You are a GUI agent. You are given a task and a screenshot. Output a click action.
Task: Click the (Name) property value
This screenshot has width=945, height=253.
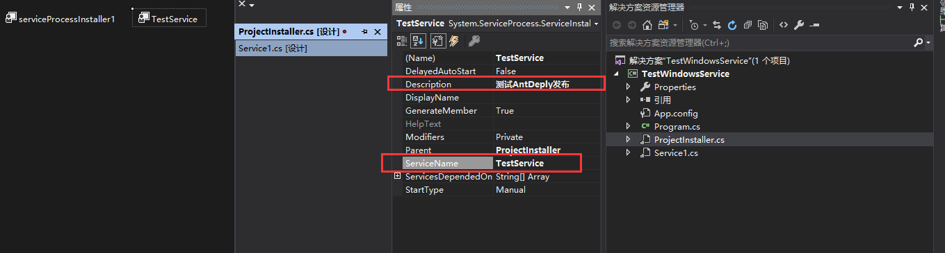click(547, 58)
